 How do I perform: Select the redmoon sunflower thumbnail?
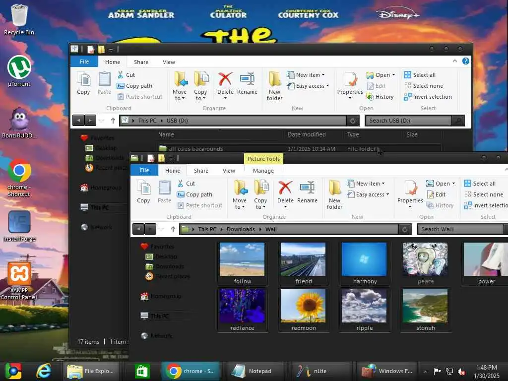[303, 310]
